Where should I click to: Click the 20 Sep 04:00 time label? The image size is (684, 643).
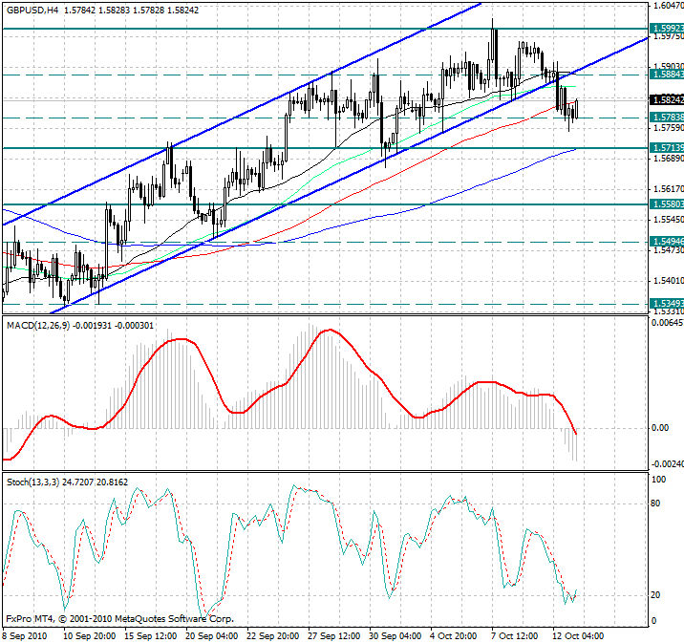(x=211, y=636)
